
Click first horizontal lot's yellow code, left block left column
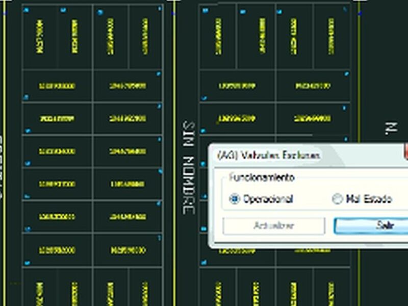click(57, 86)
